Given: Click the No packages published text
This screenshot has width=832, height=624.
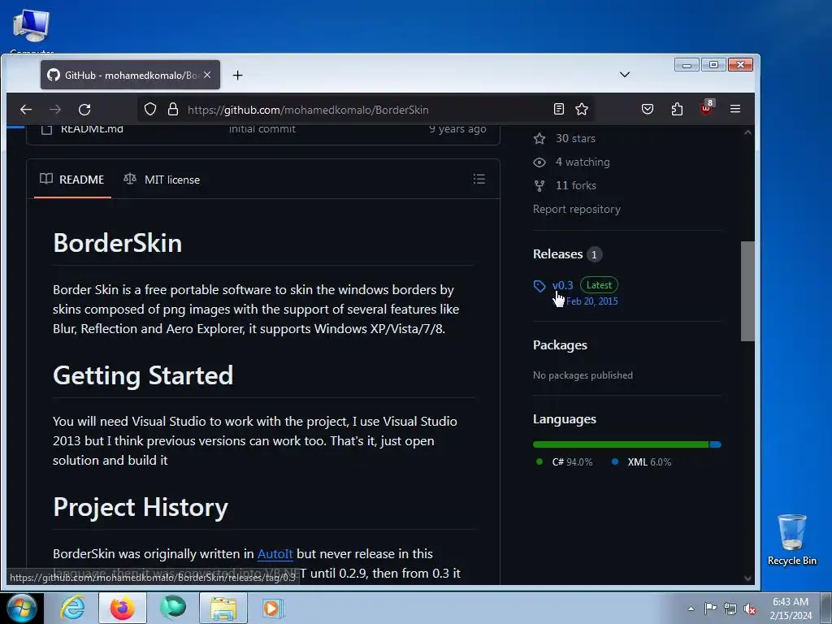Looking at the screenshot, I should point(583,375).
